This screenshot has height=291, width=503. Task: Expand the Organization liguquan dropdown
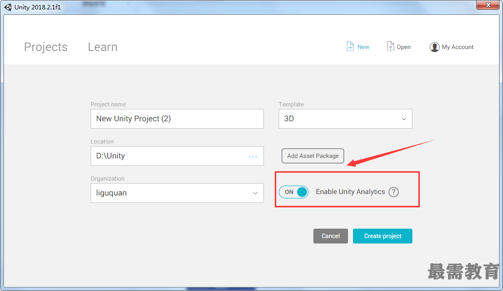tap(177, 193)
